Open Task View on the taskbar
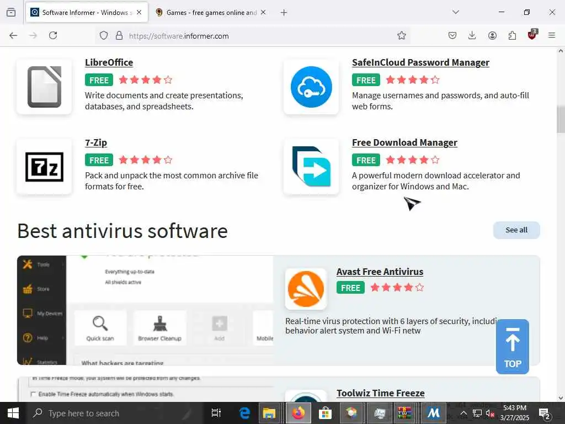The width and height of the screenshot is (565, 424). tap(216, 413)
